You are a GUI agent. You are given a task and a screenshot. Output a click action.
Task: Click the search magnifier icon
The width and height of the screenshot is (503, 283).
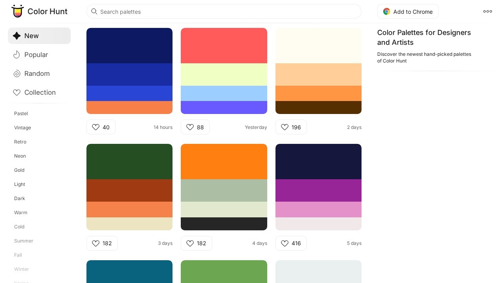click(x=94, y=11)
